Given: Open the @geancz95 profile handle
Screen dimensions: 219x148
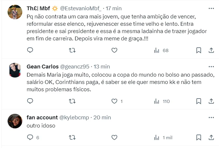Looking at the screenshot, I should [75, 66].
